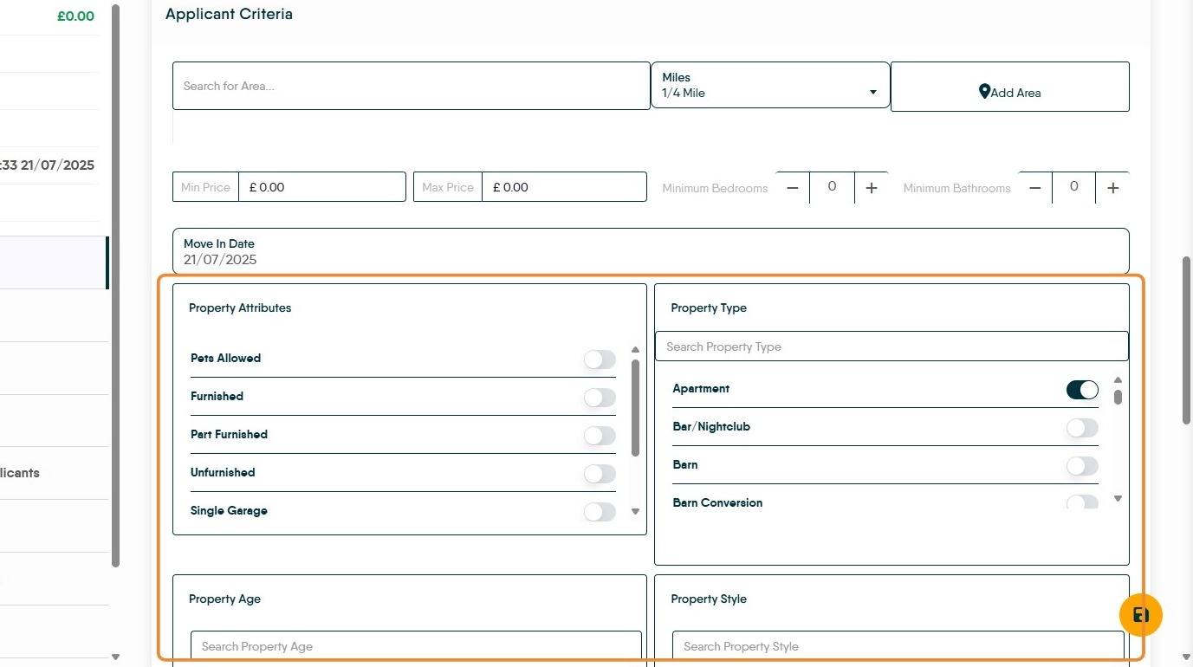The width and height of the screenshot is (1193, 667).
Task: Click the Search for Area field
Action: [411, 86]
